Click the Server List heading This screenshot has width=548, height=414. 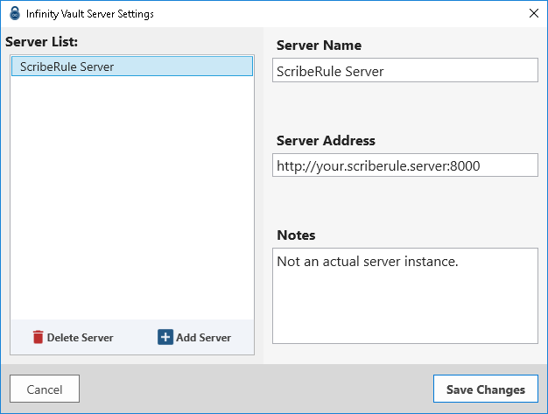(x=42, y=42)
